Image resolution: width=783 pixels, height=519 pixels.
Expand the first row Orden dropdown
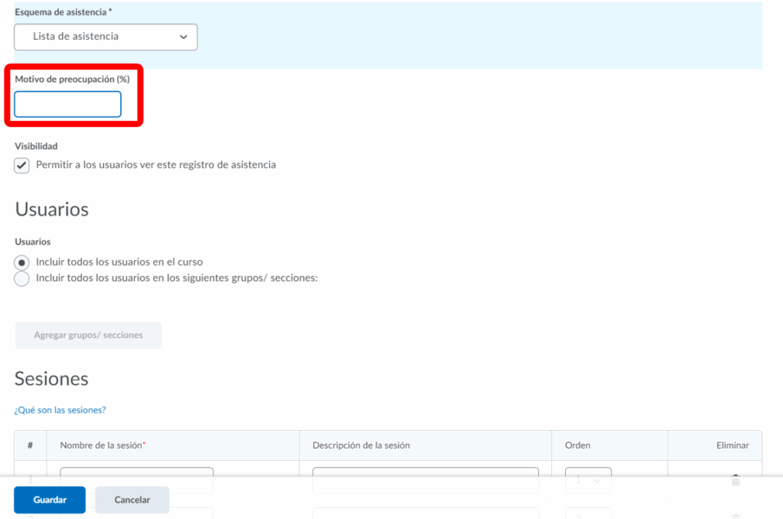point(587,472)
